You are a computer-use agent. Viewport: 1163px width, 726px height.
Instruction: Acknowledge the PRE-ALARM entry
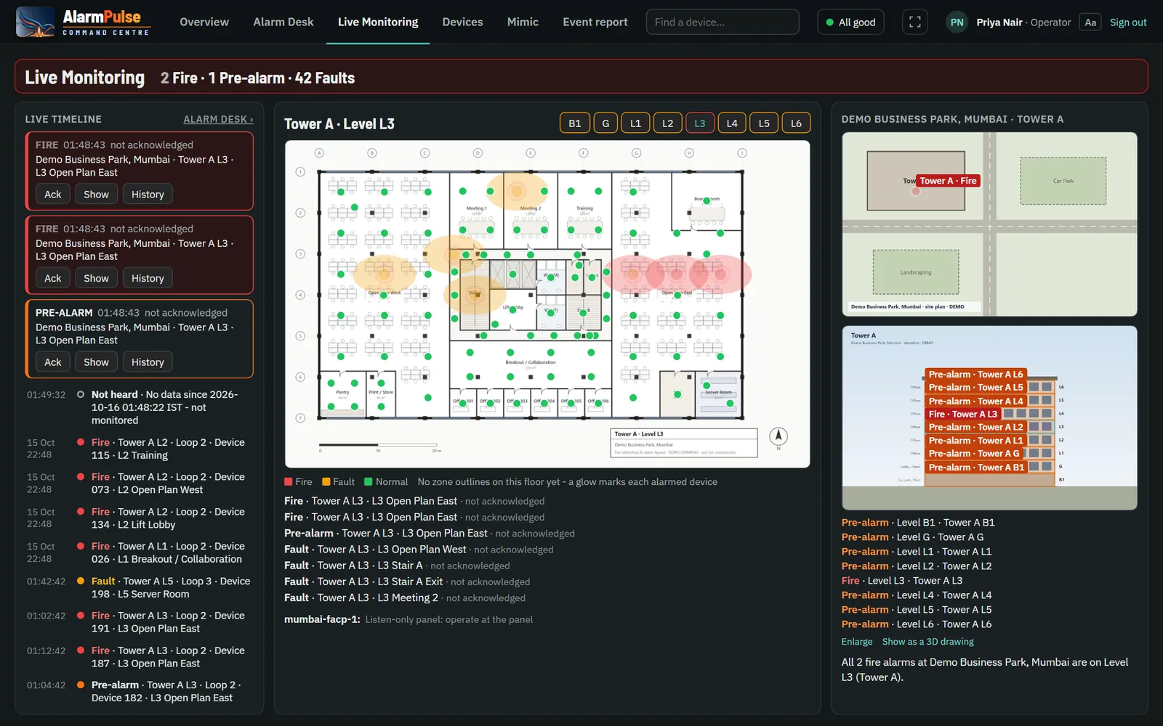[53, 362]
